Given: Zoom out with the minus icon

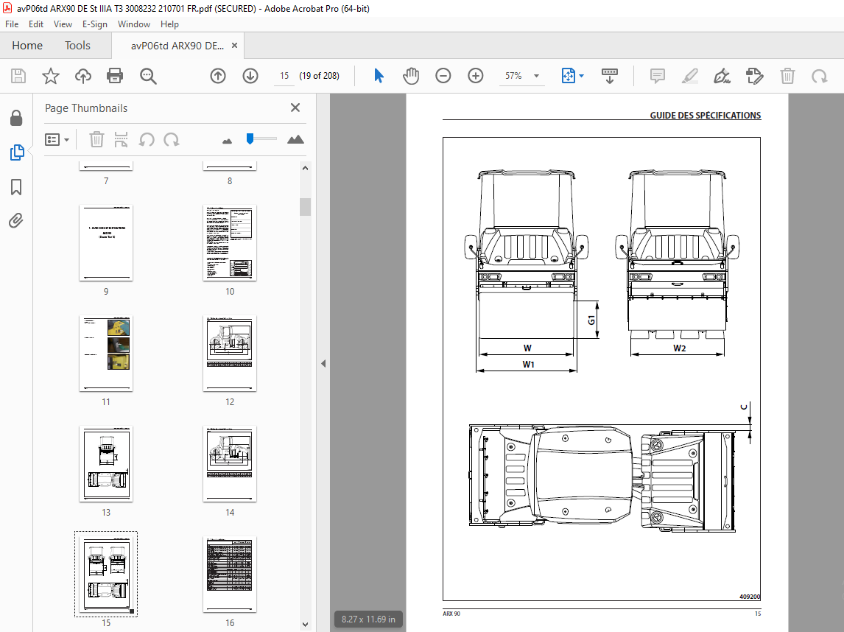Looking at the screenshot, I should click(x=443, y=76).
